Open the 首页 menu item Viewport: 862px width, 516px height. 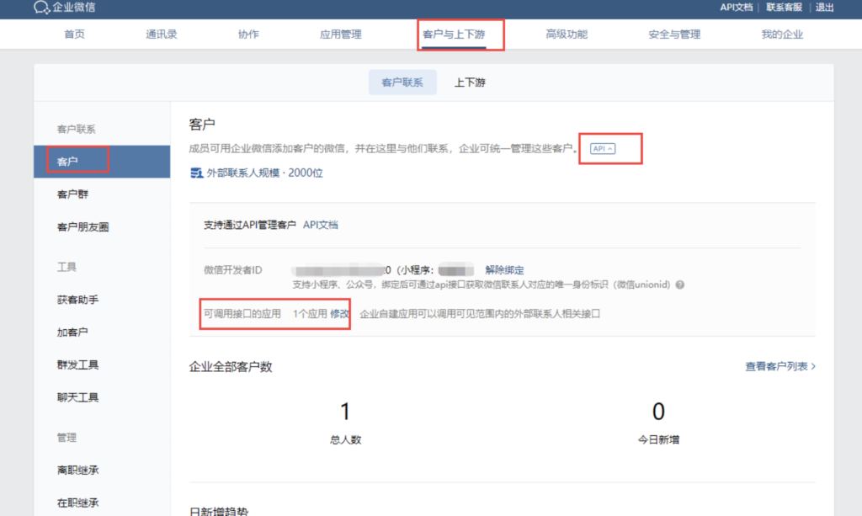[x=73, y=34]
